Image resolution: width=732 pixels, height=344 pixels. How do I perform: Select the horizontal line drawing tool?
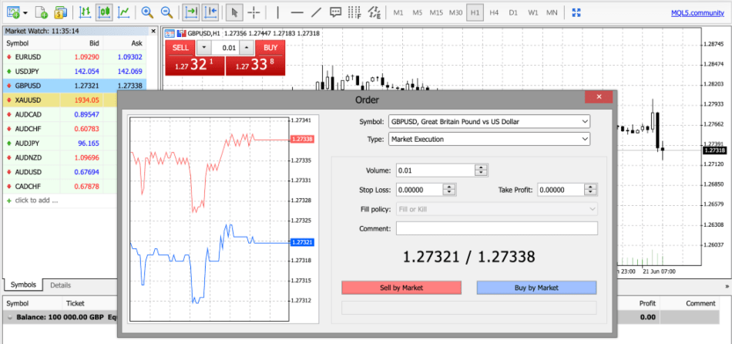(296, 12)
